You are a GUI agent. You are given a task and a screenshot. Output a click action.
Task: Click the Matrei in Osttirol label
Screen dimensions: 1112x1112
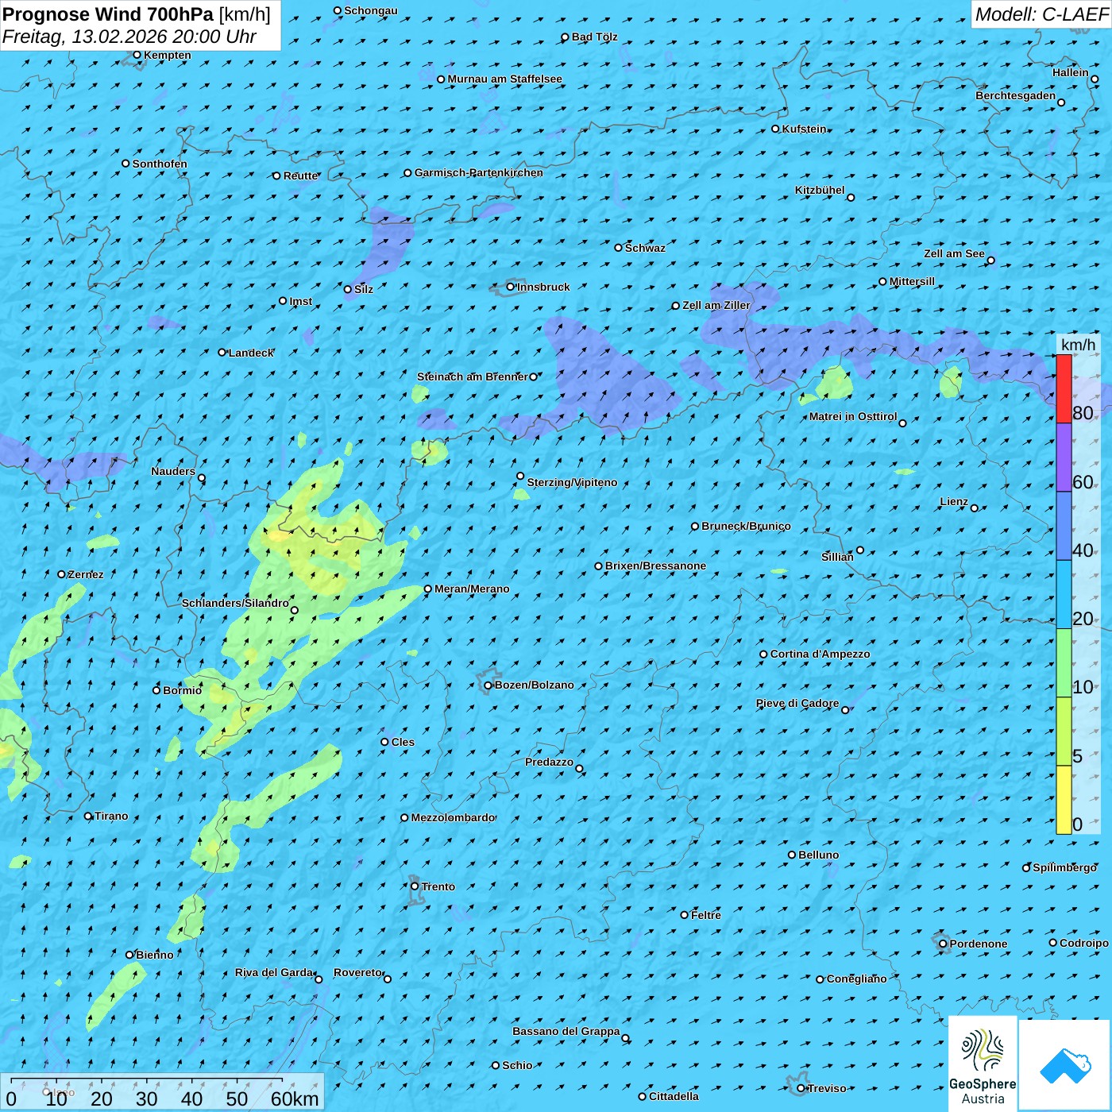pyautogui.click(x=853, y=416)
